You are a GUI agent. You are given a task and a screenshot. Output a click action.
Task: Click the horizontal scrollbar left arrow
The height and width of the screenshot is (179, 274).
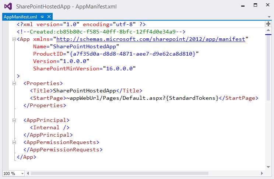point(28,173)
